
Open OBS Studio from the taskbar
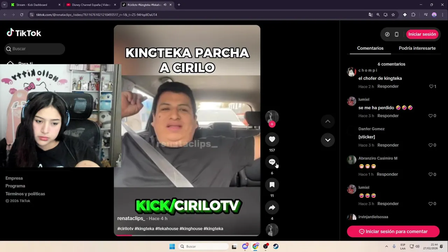point(266,246)
